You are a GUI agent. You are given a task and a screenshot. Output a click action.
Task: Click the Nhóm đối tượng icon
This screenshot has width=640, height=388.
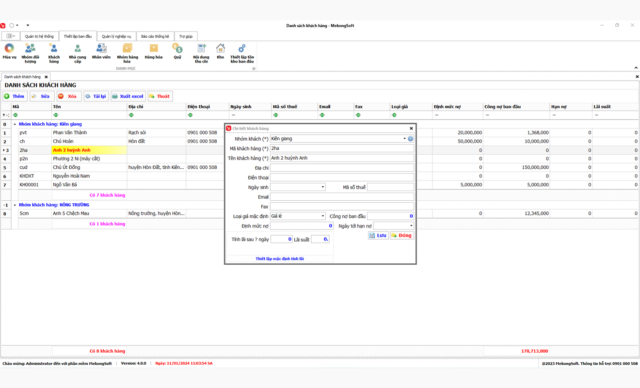30,52
